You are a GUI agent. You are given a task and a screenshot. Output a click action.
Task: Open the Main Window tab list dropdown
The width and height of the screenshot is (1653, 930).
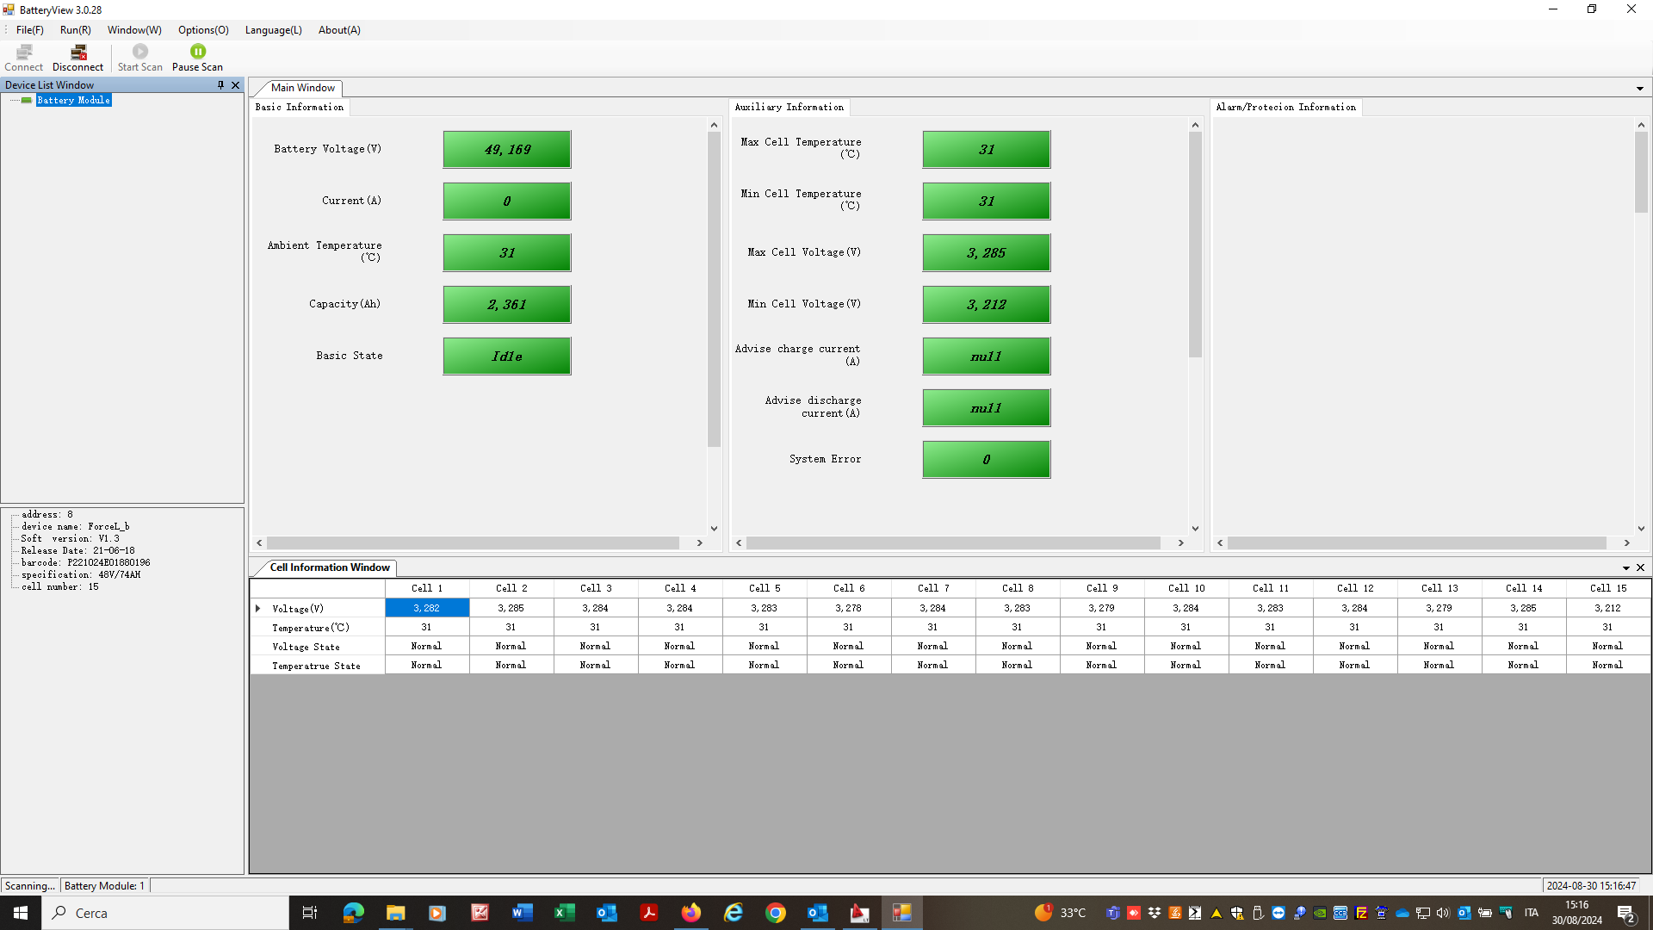[x=1639, y=89]
